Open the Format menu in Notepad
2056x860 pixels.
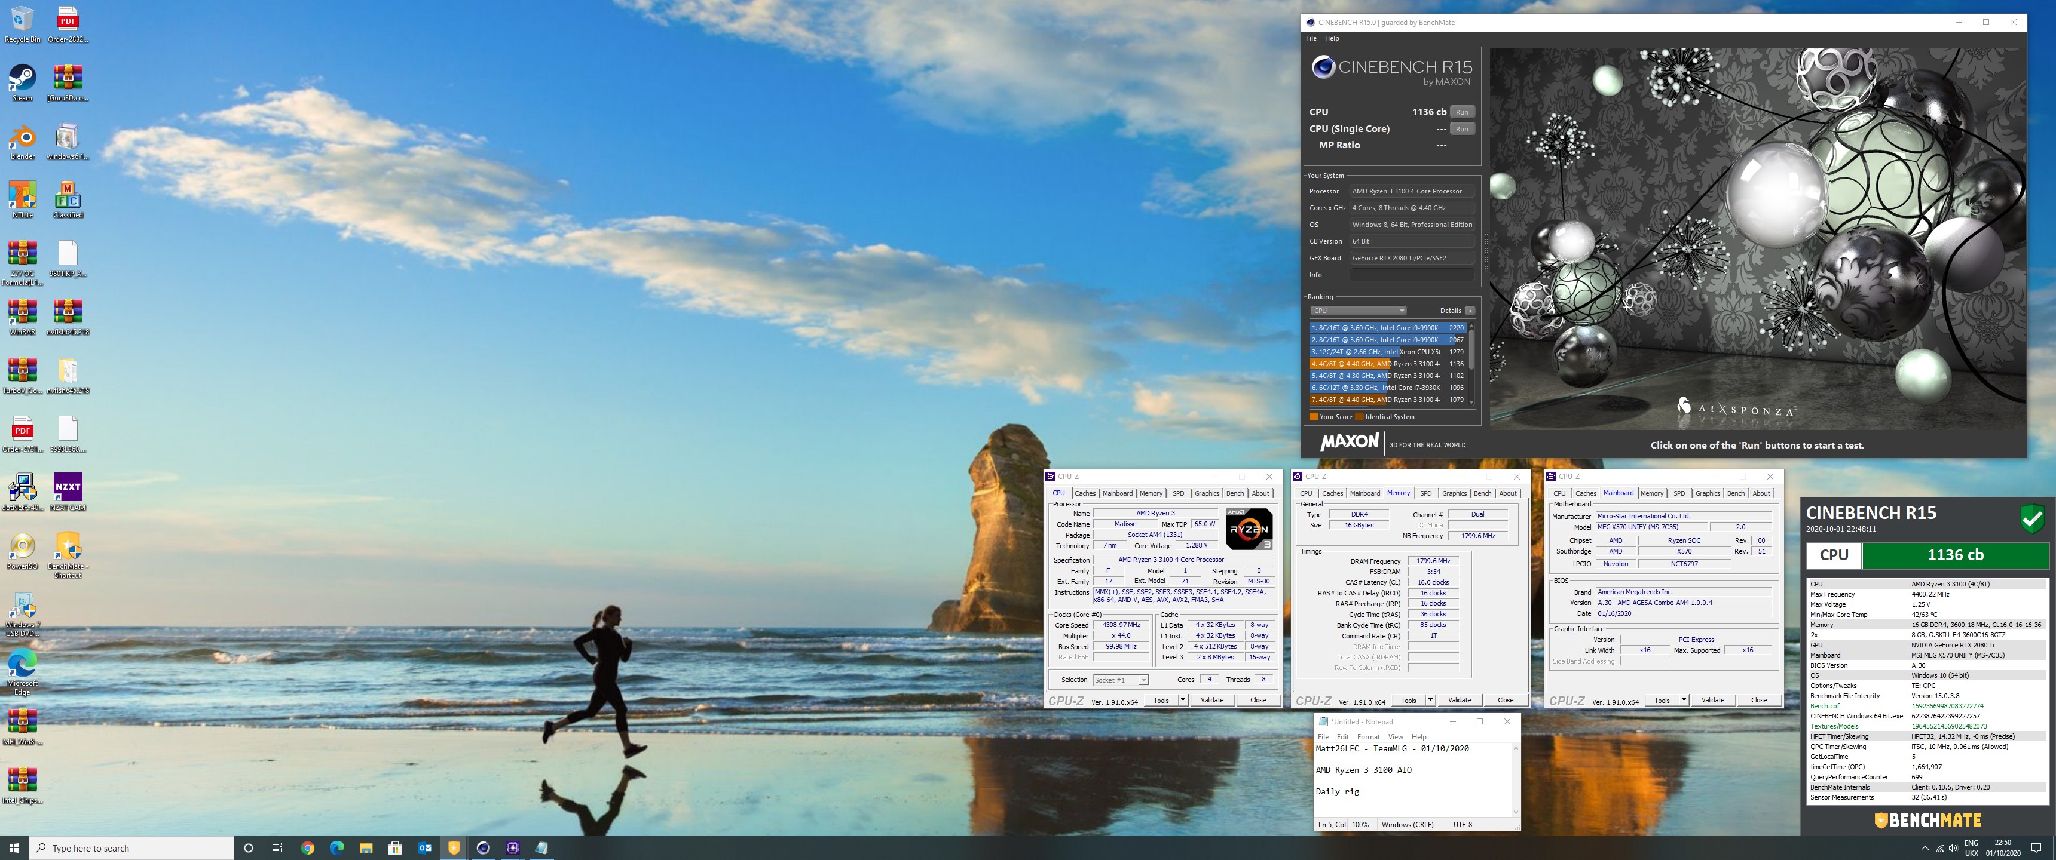pyautogui.click(x=1368, y=736)
